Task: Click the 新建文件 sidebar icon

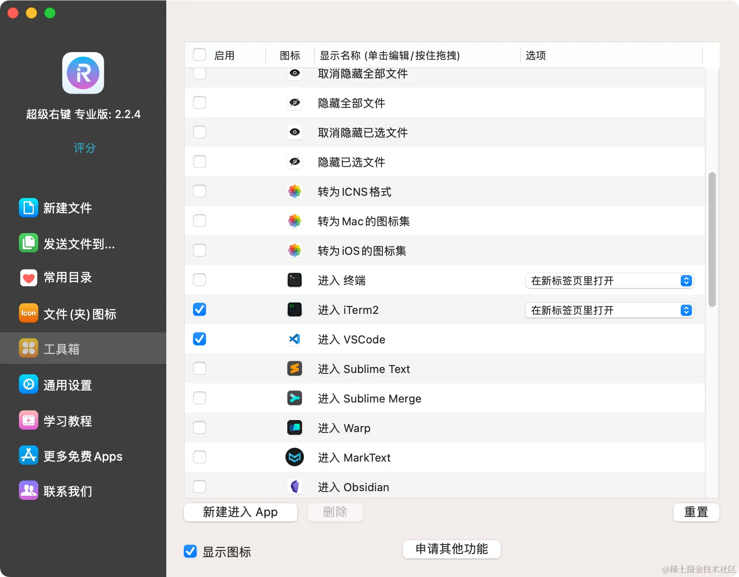Action: (x=29, y=208)
